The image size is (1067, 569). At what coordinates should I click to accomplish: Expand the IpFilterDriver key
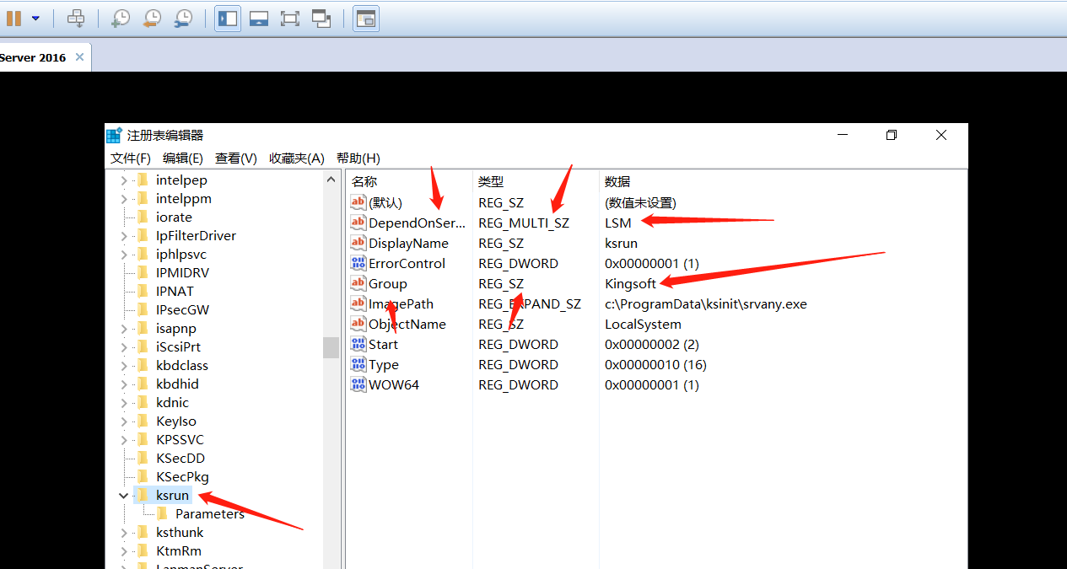(124, 236)
